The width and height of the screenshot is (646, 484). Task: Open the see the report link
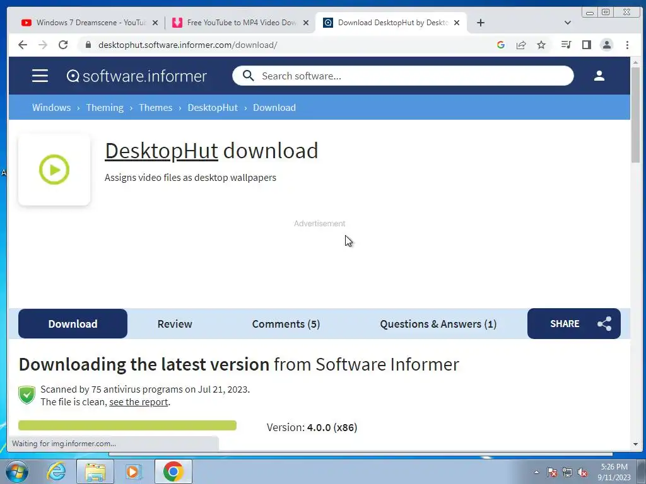tap(138, 402)
